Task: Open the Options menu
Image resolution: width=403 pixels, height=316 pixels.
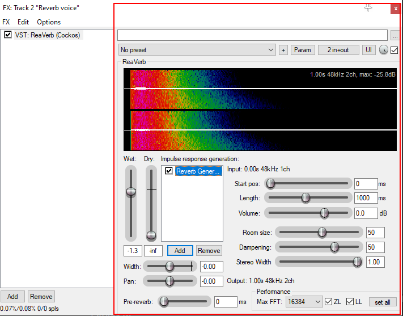Action: point(49,22)
